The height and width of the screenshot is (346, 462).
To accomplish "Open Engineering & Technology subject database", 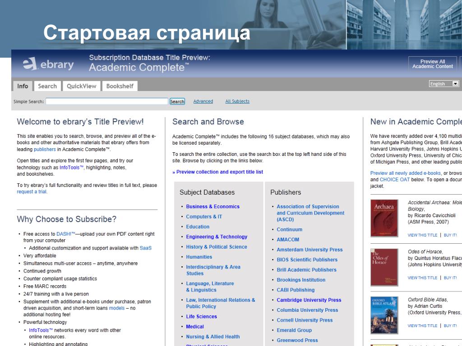I will click(217, 237).
